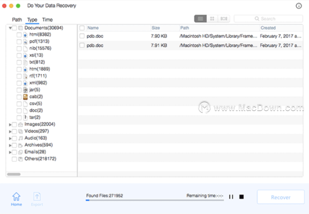This screenshot has width=309, height=214.
Task: Tick the first pdb.doc 7.90 KB checkbox
Action: pos(82,36)
